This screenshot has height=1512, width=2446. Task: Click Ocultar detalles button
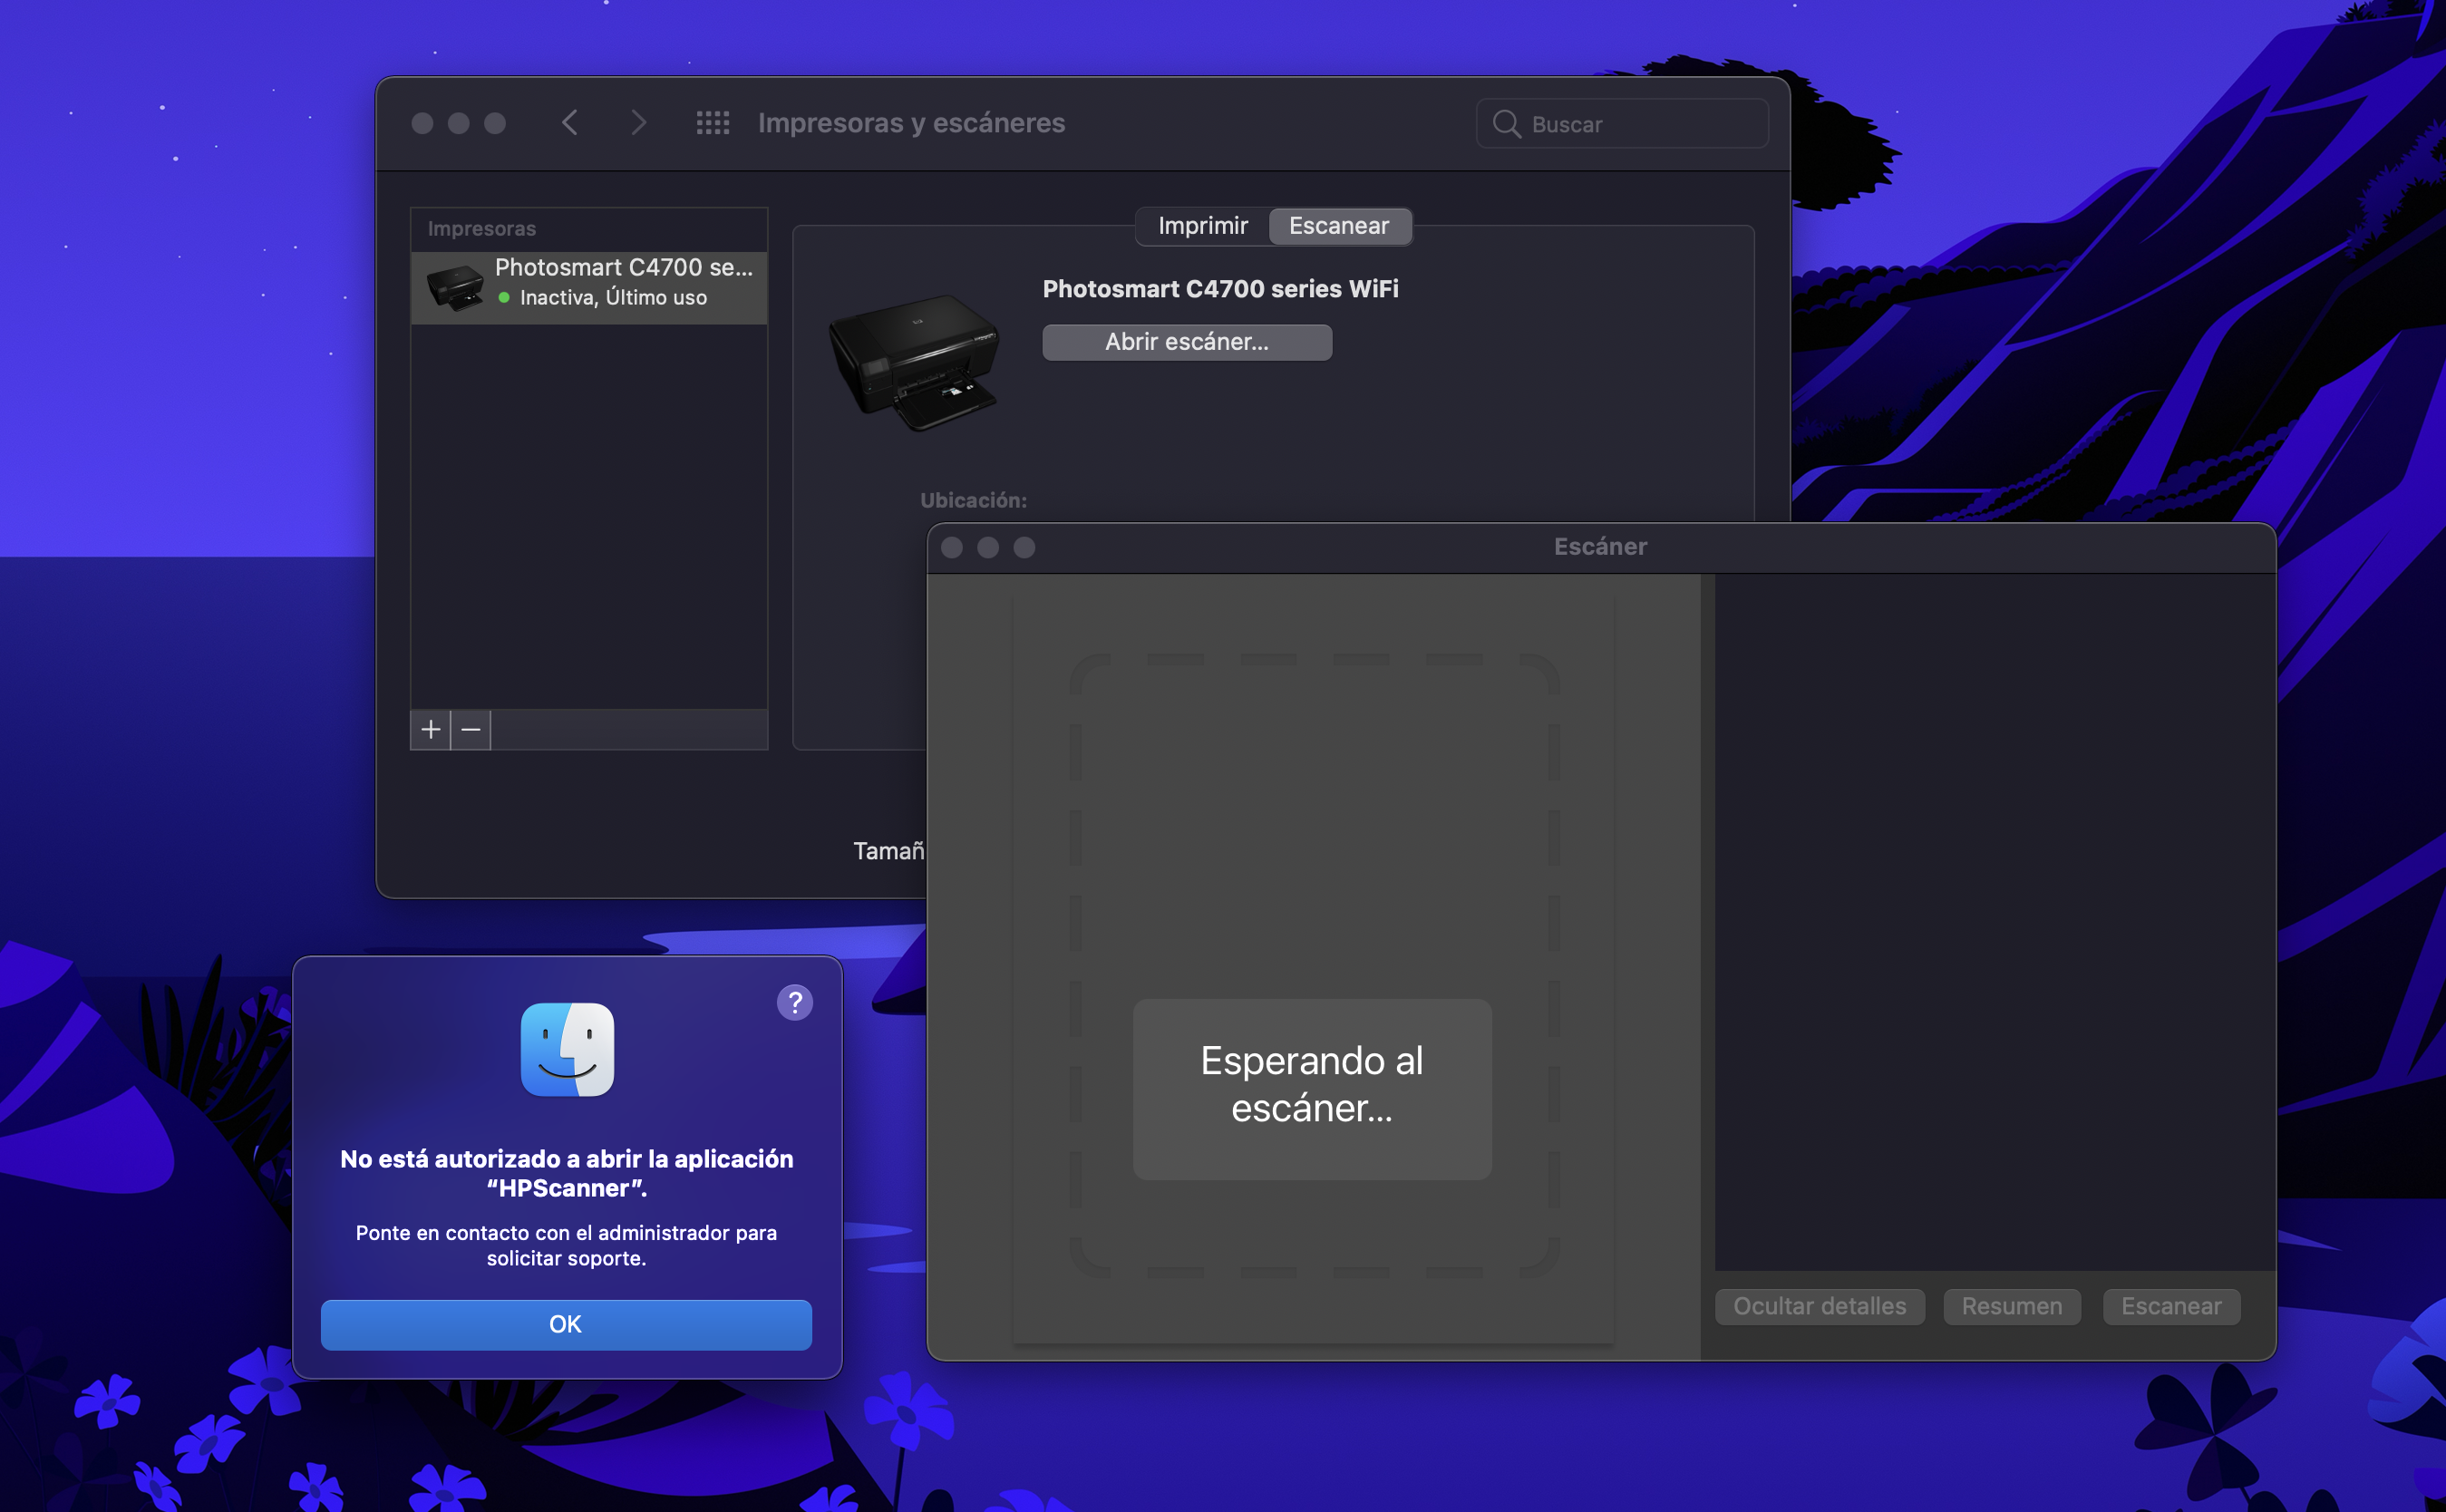(x=1819, y=1306)
